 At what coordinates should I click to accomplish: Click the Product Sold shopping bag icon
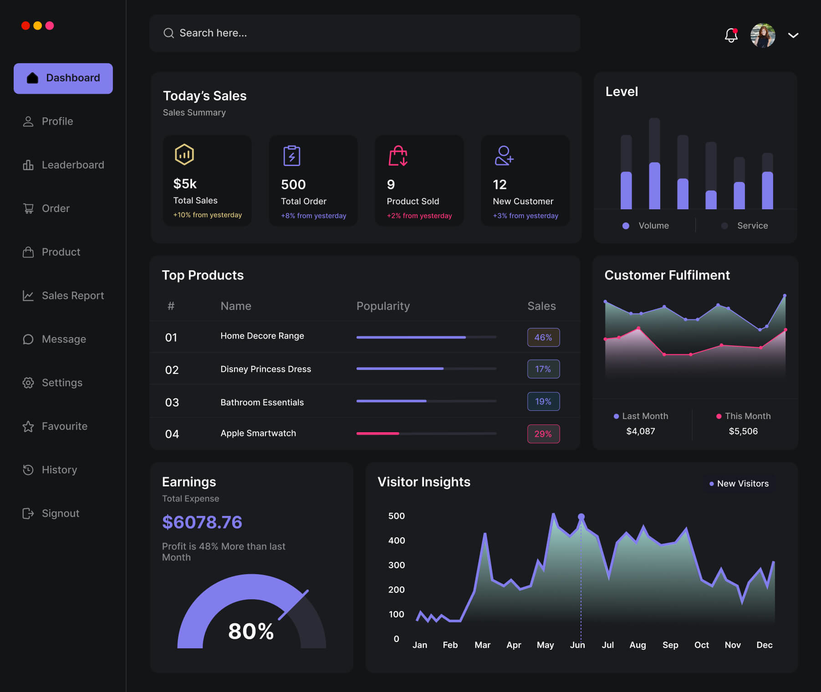pyautogui.click(x=398, y=156)
